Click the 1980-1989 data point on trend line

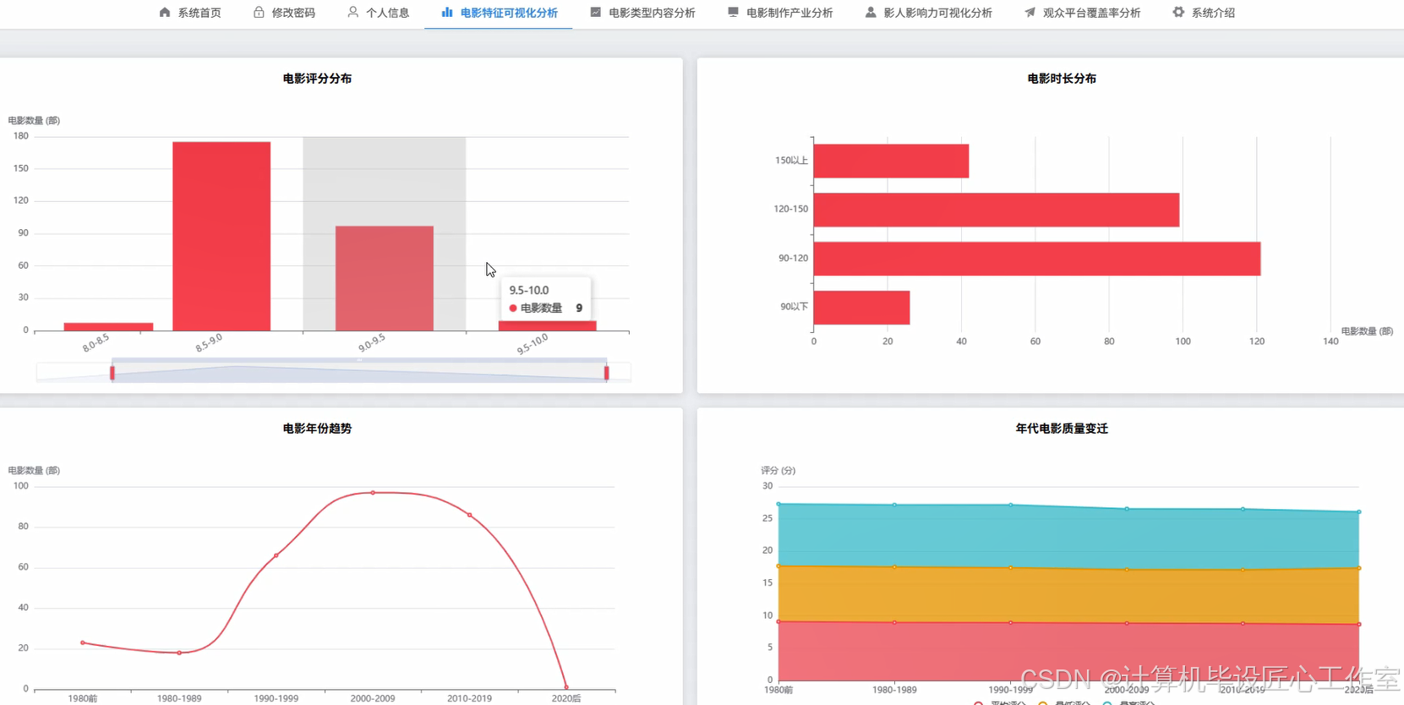pyautogui.click(x=179, y=653)
